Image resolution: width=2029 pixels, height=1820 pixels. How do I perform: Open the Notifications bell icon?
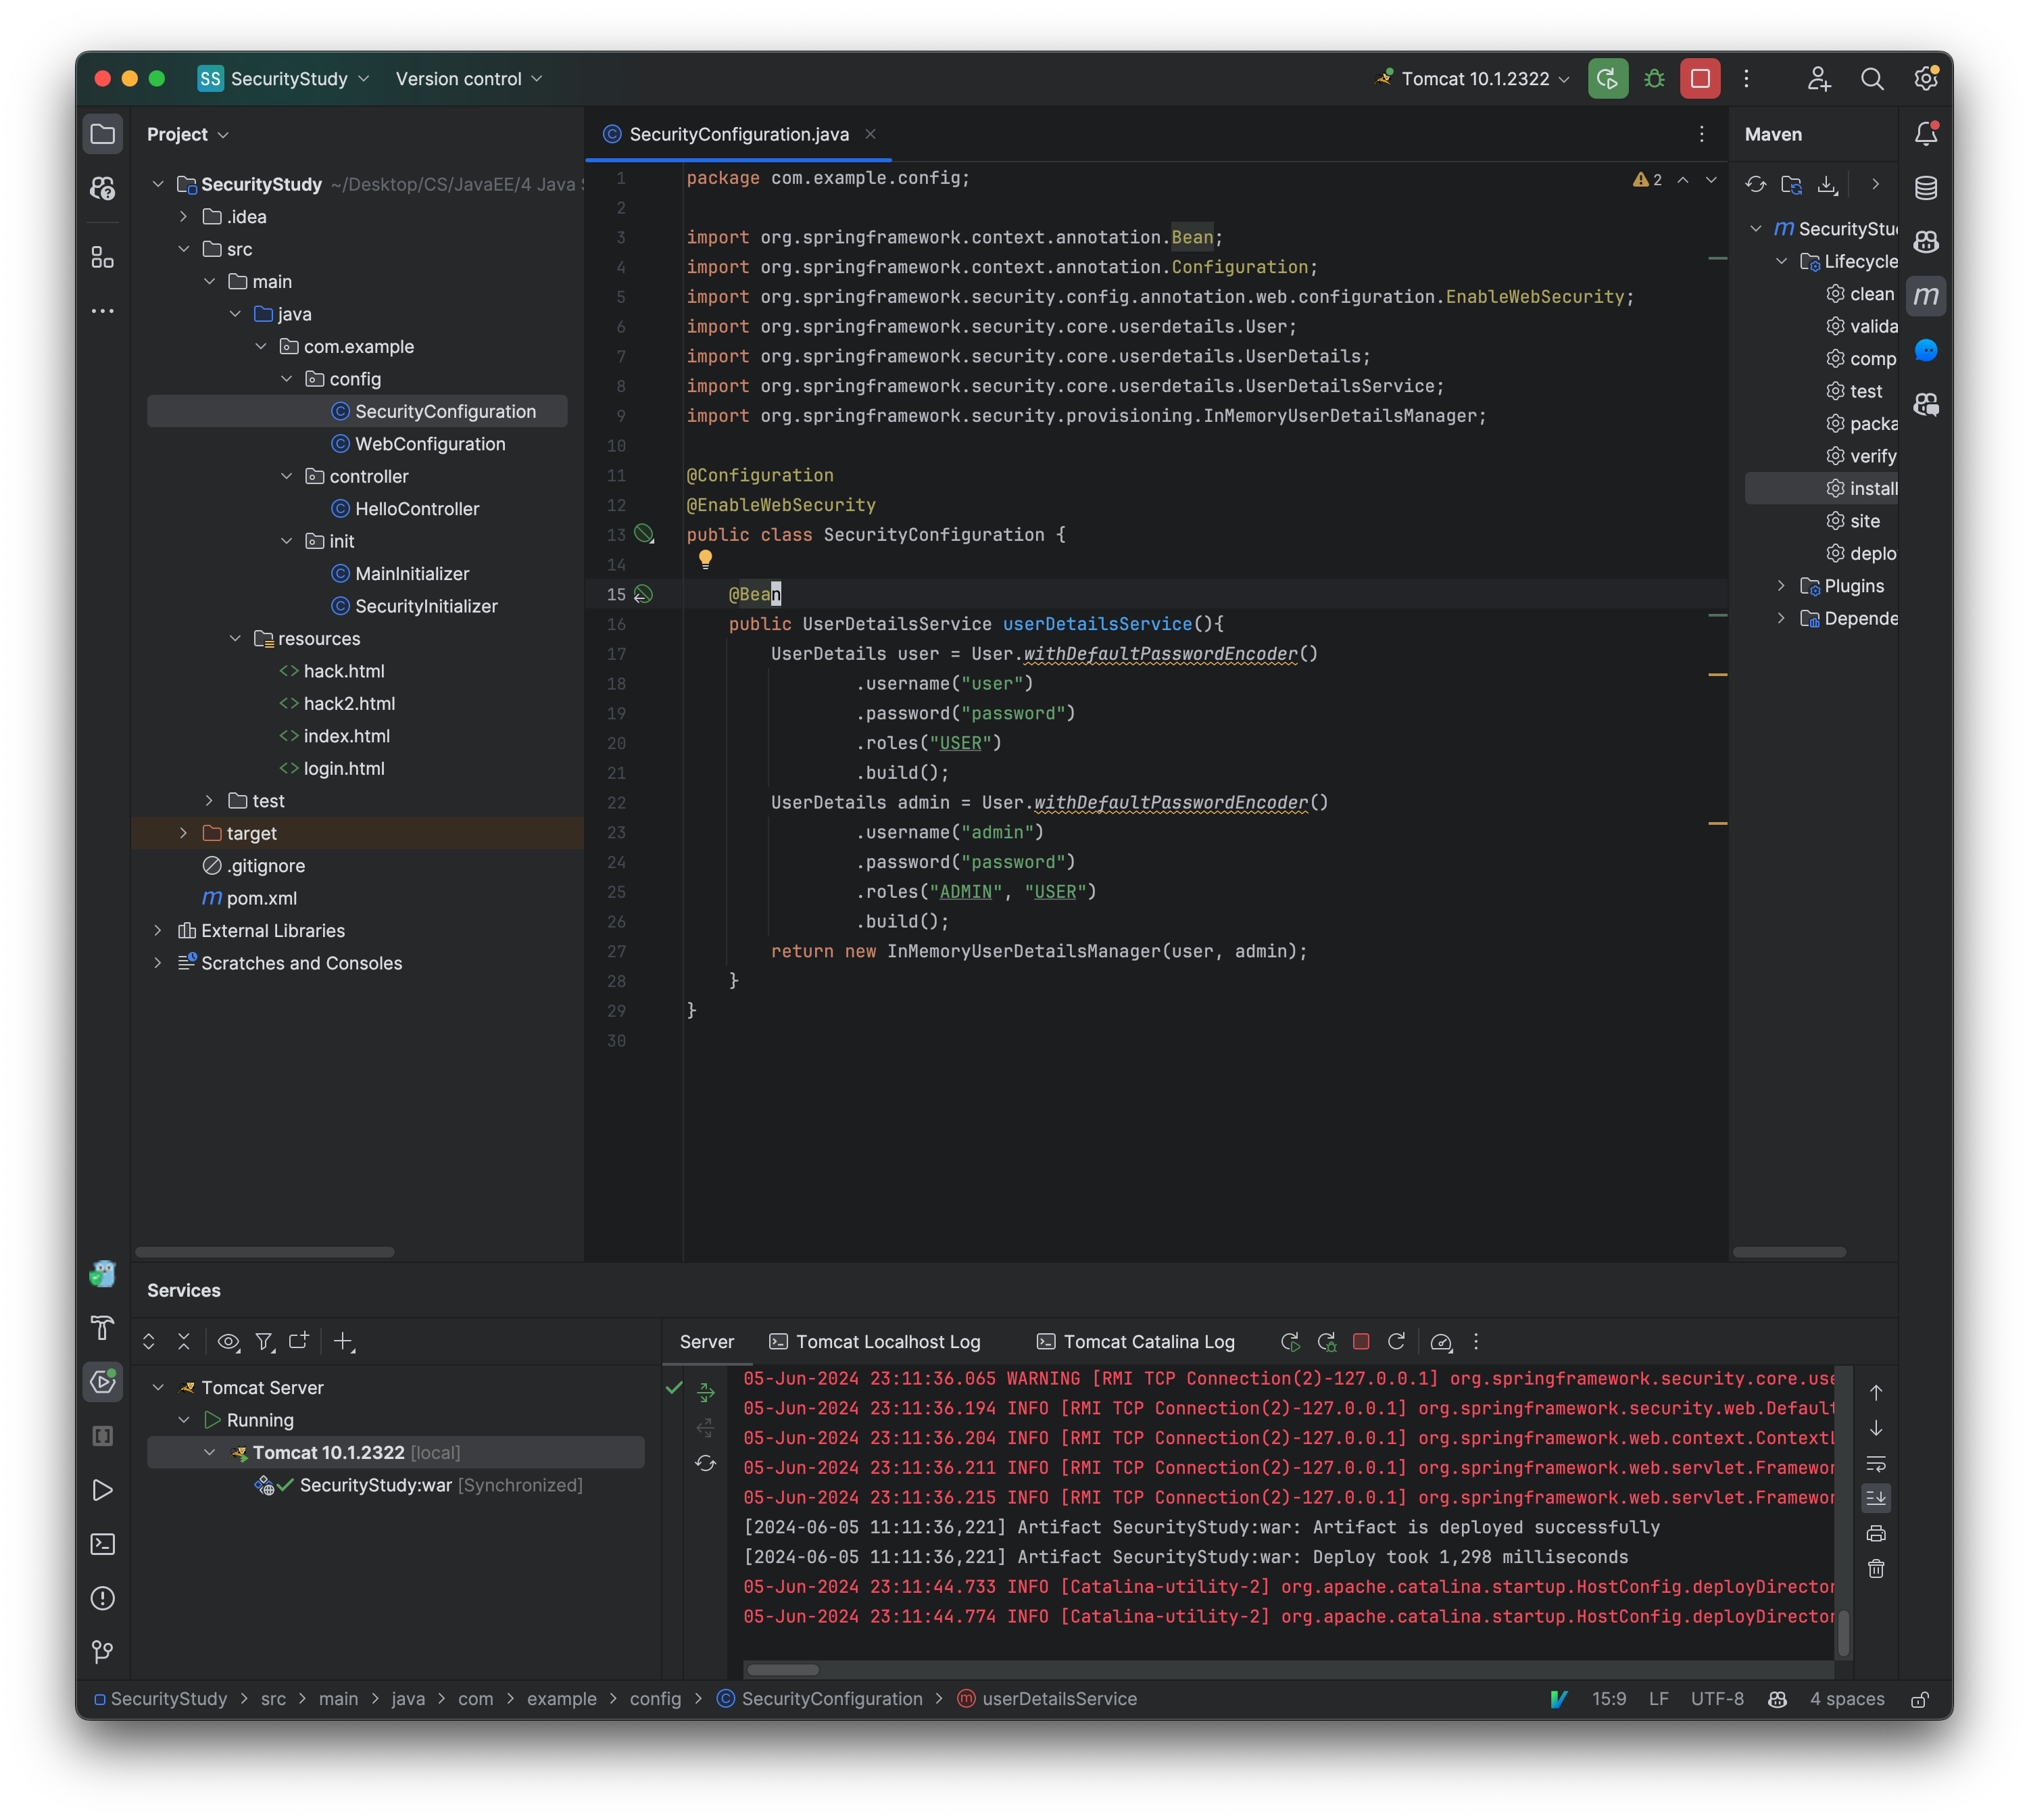pyautogui.click(x=1926, y=134)
